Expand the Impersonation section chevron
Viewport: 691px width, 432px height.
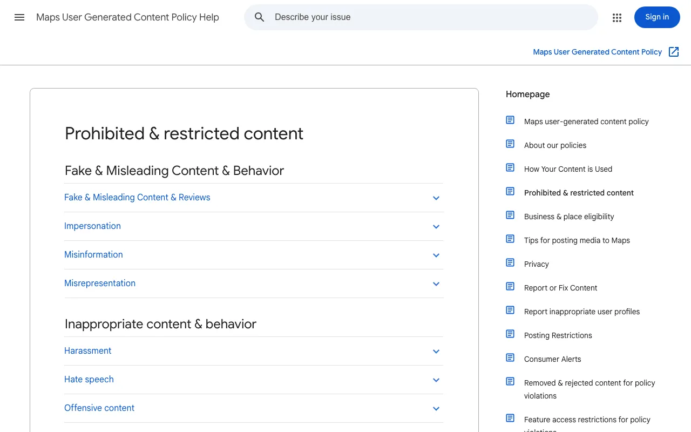click(436, 227)
